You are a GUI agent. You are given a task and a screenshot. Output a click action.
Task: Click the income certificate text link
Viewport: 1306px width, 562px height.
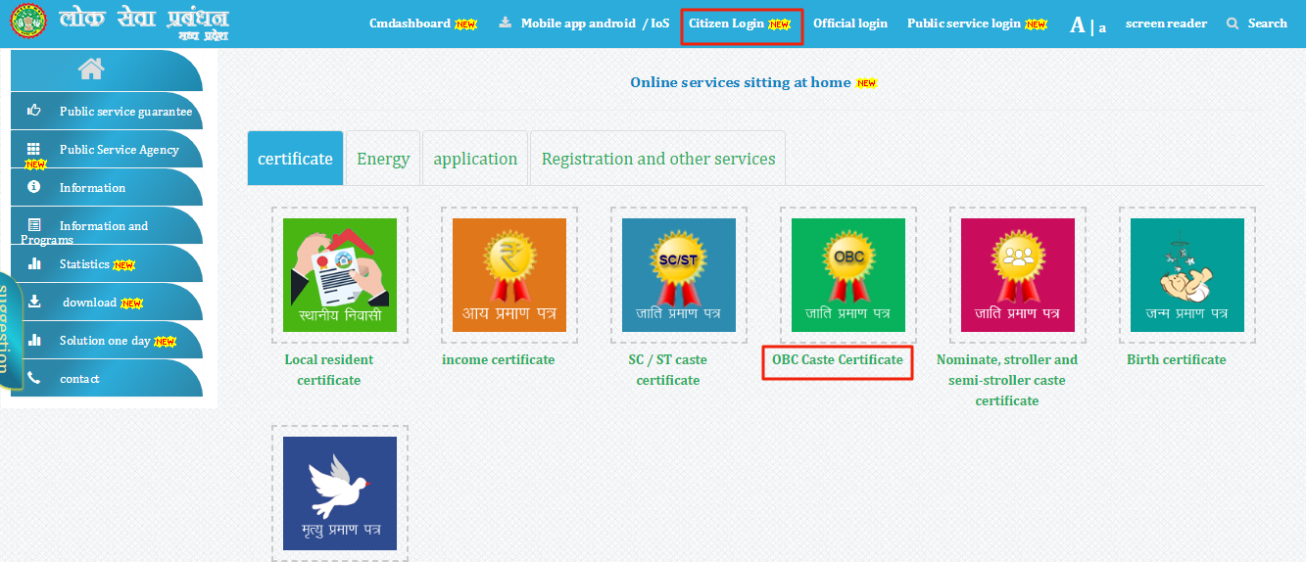point(499,359)
